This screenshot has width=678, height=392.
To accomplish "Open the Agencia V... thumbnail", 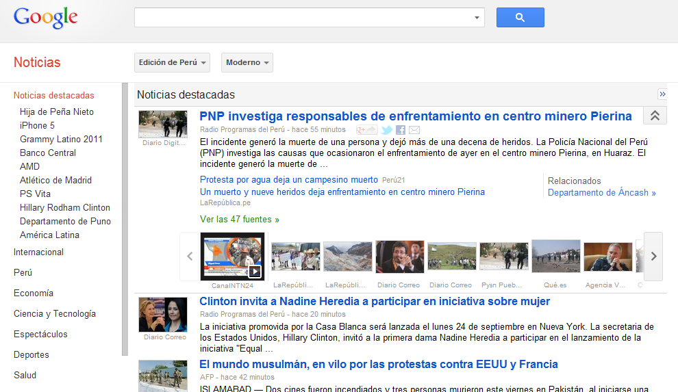I will 608,257.
